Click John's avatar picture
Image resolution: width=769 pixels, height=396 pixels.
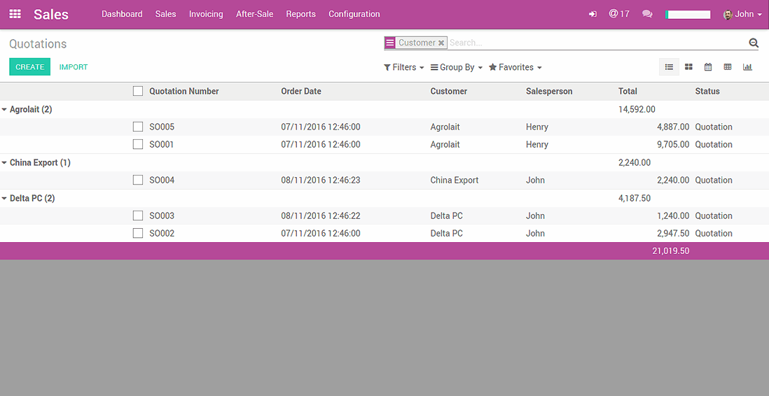[728, 14]
